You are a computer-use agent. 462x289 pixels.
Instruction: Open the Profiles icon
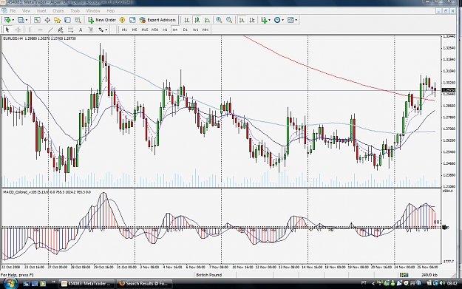coord(21,20)
